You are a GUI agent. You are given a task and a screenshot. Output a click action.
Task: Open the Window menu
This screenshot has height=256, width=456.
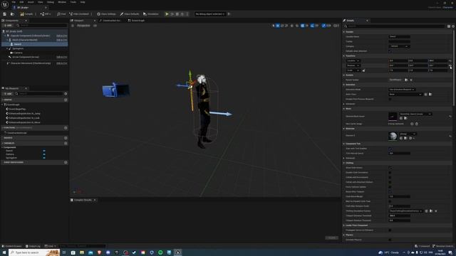pyautogui.click(x=62, y=2)
